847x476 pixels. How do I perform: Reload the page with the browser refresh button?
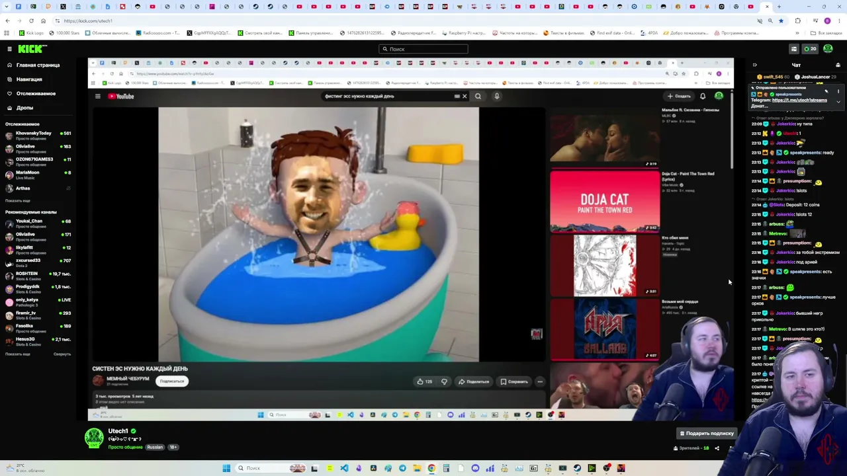(x=31, y=20)
